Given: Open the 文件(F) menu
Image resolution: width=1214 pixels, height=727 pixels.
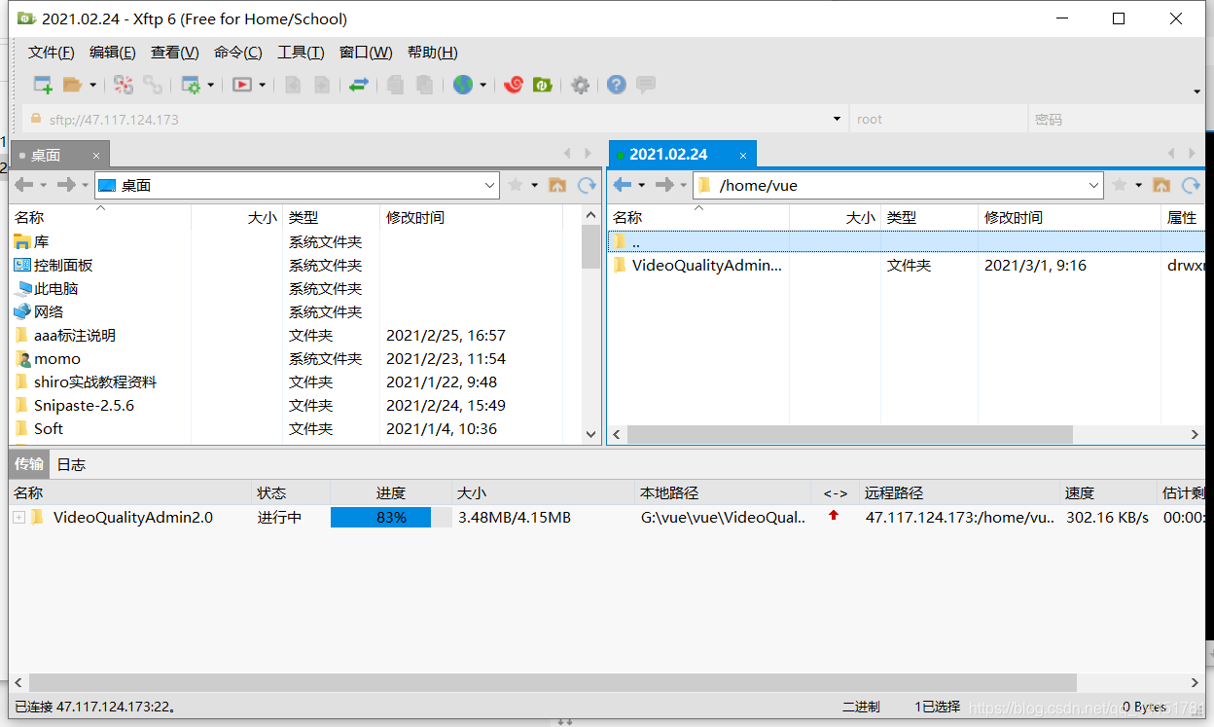Looking at the screenshot, I should [52, 53].
